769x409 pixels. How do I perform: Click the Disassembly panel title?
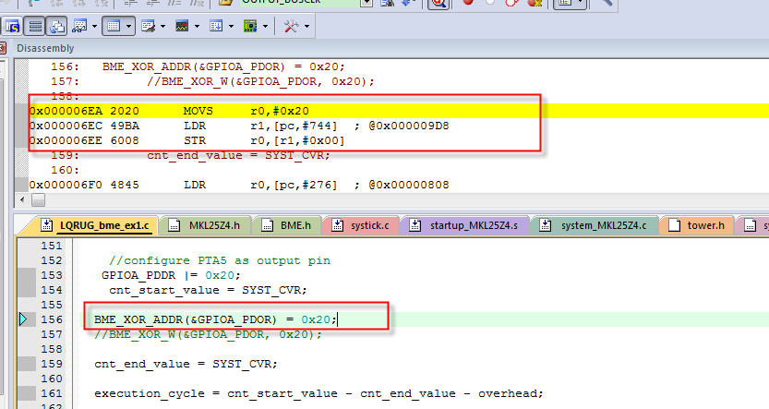tap(45, 48)
